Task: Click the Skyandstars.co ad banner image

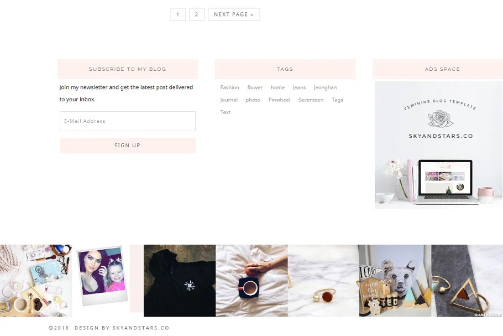Action: [x=439, y=145]
